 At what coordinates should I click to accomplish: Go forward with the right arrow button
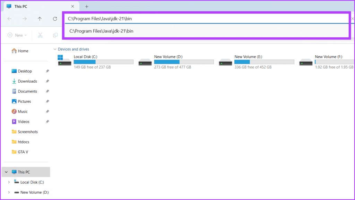25,19
